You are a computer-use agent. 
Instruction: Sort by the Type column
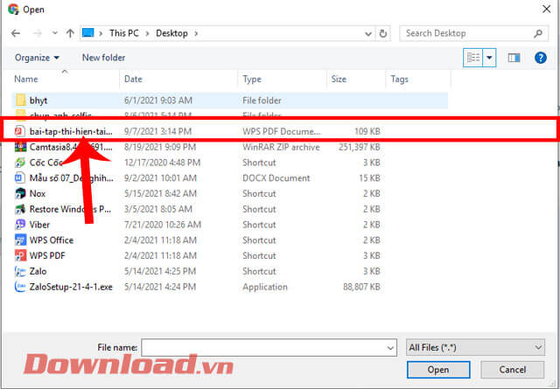[252, 79]
